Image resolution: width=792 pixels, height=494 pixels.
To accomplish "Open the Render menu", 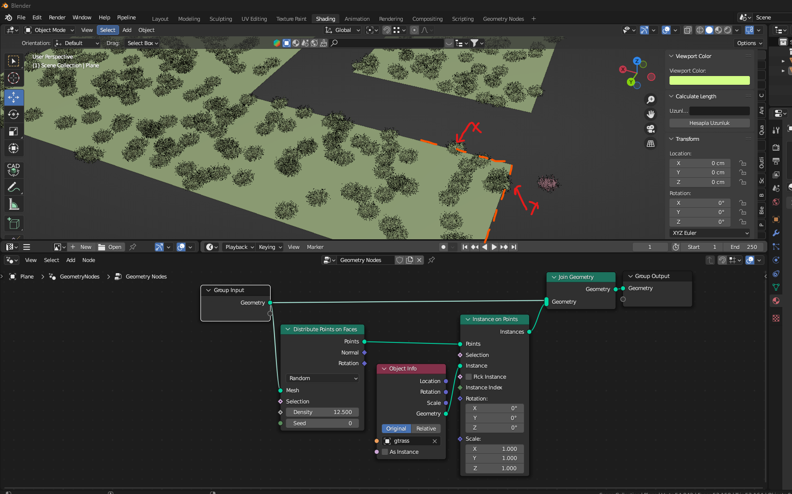I will (57, 17).
